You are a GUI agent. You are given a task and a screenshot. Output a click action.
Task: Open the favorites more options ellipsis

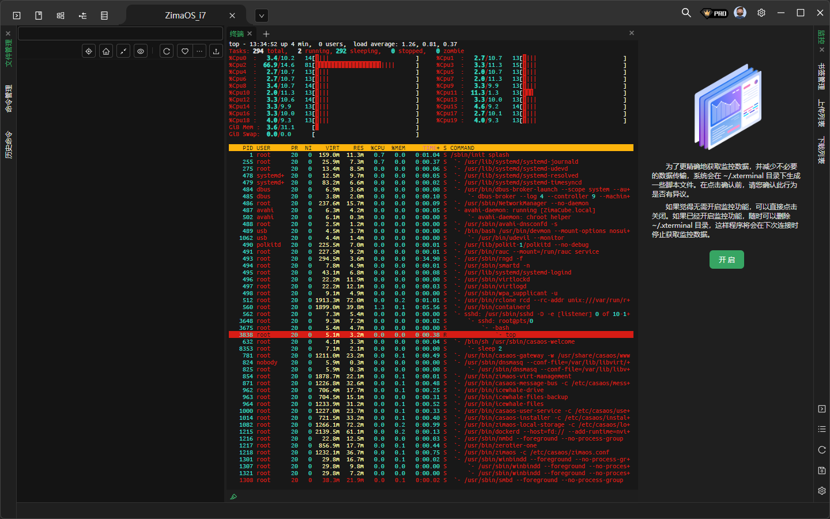[x=199, y=51]
